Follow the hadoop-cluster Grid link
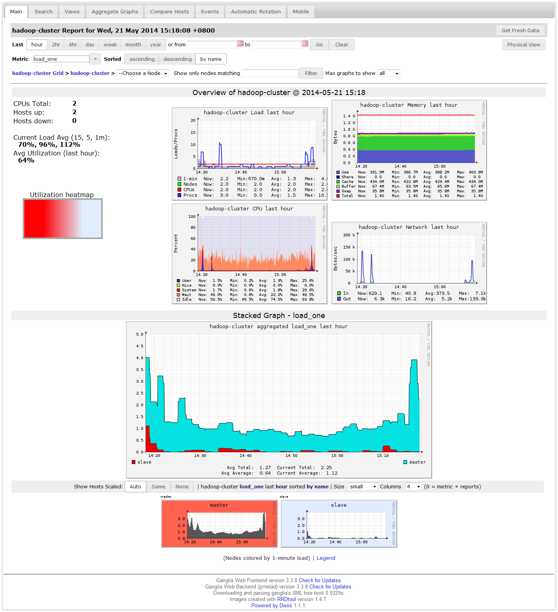558x612 pixels. click(x=38, y=73)
